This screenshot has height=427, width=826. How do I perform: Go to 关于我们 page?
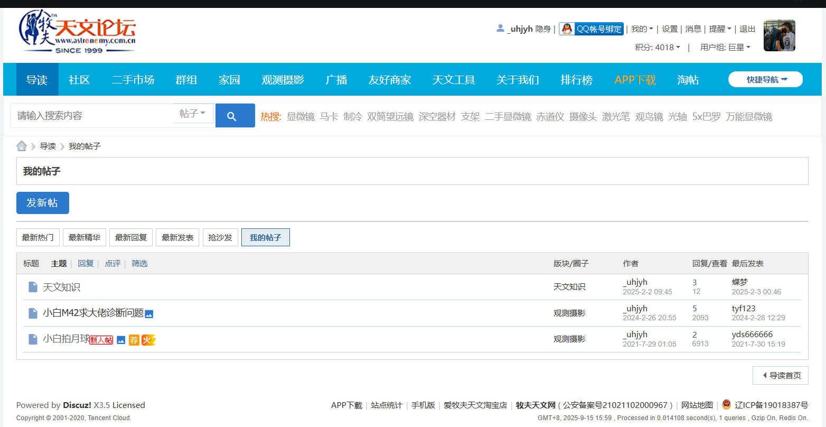(x=518, y=80)
